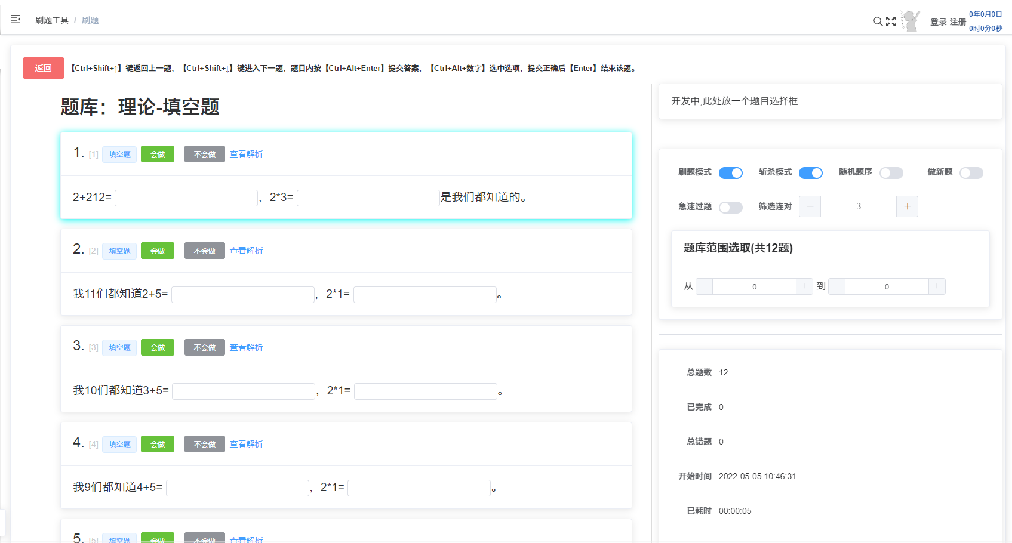This screenshot has width=1012, height=543.
Task: Enable the 随机题序 switch
Action: click(891, 173)
